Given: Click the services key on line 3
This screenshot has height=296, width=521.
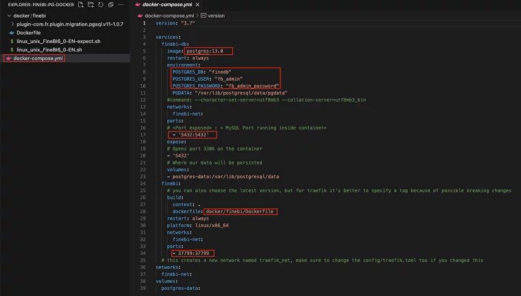Looking at the screenshot, I should click(x=167, y=37).
